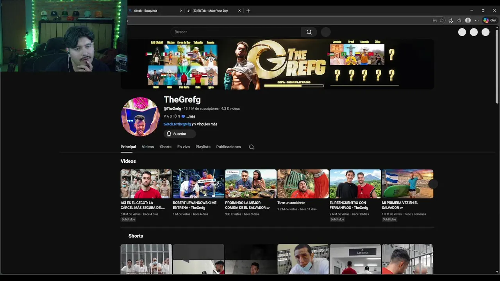
Task: Click title 'PROBANDO LA MEJOR COMIDA DE EL SALVADOR'
Action: click(247, 205)
